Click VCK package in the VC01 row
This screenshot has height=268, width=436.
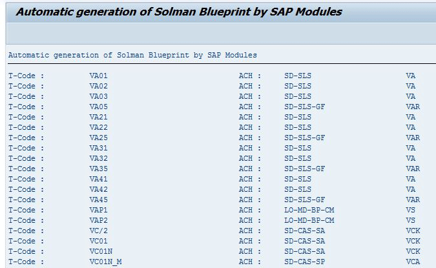point(413,241)
